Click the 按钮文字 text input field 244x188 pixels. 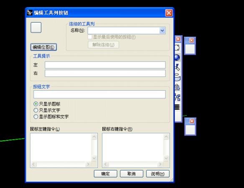pyautogui.click(x=99, y=94)
